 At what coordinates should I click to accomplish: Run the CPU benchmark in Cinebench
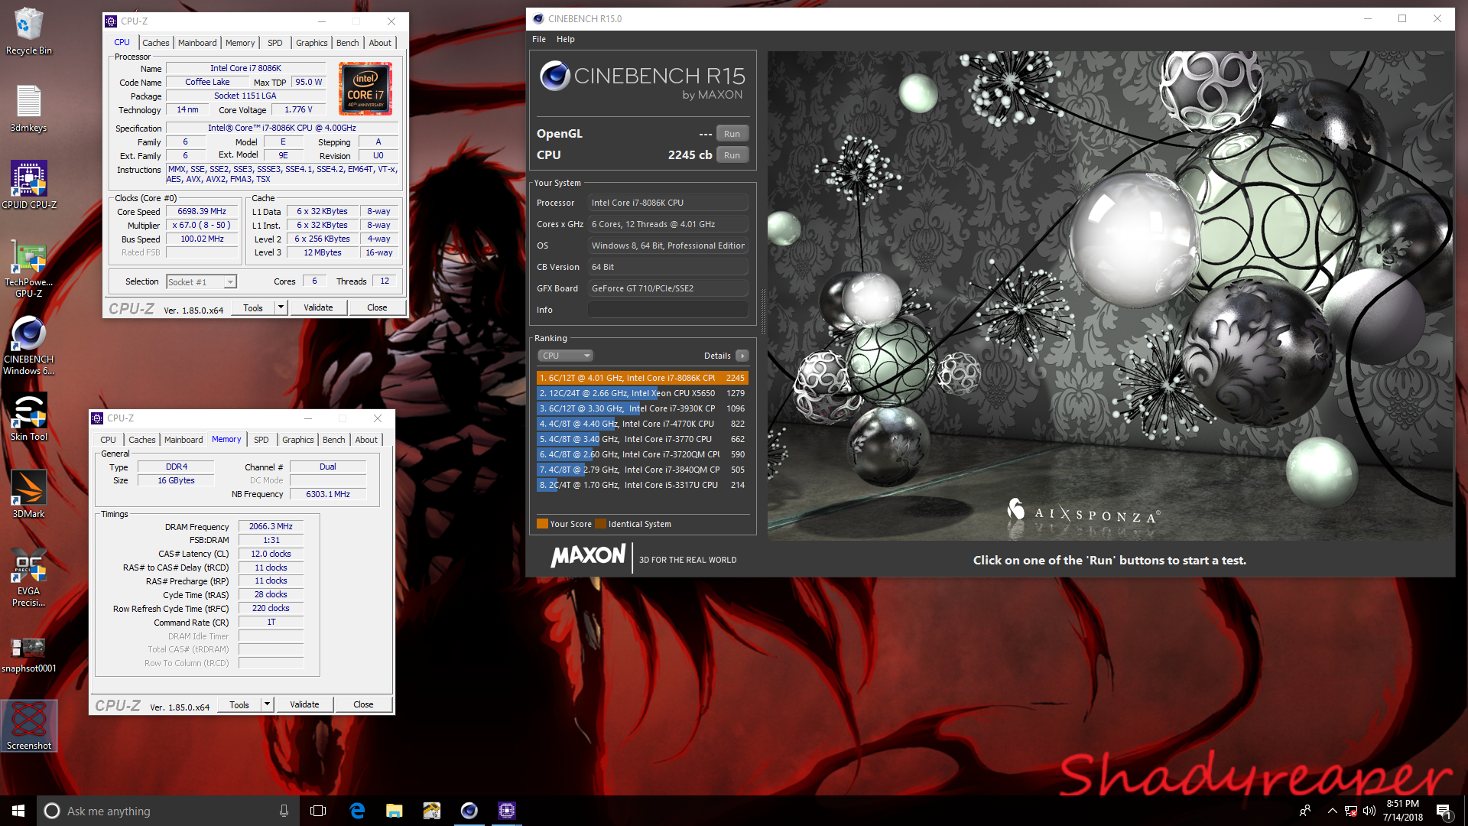(732, 155)
